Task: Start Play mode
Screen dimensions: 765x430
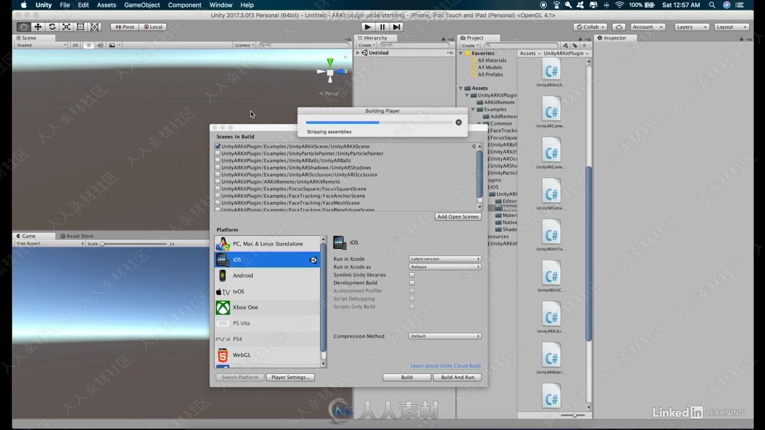Action: (368, 27)
